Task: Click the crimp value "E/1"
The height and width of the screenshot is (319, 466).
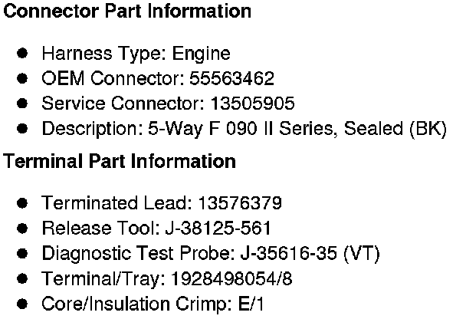Action: [249, 304]
